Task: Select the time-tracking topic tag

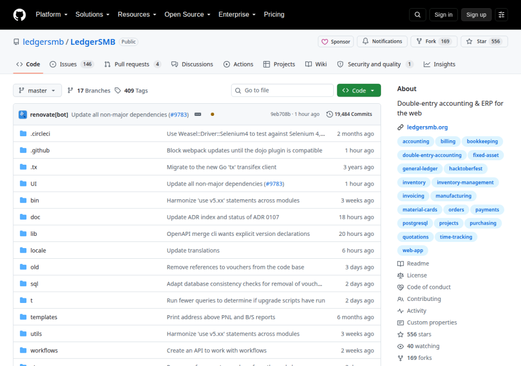Action: (456, 237)
